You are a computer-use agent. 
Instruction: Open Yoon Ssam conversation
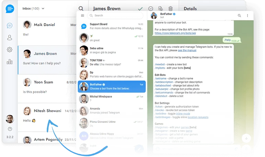(x=47, y=89)
